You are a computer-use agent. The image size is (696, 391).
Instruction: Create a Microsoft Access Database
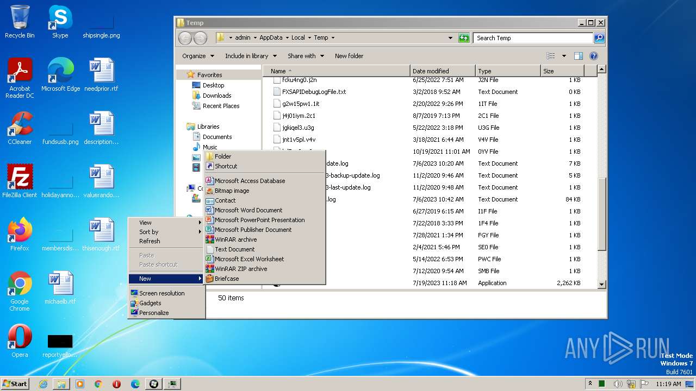tap(265, 181)
